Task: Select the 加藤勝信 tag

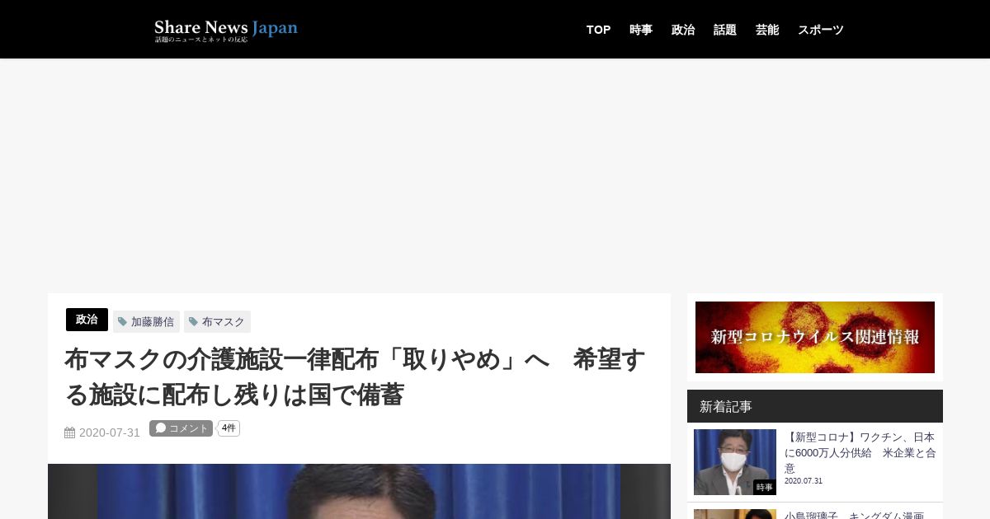Action: [146, 322]
